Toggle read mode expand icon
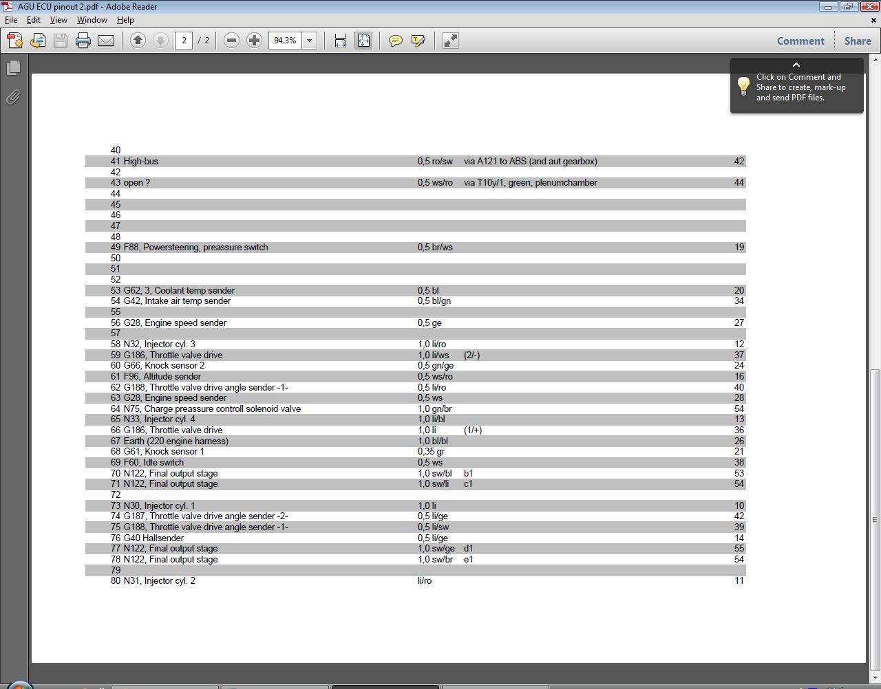Viewport: 881px width, 689px height. [x=450, y=41]
